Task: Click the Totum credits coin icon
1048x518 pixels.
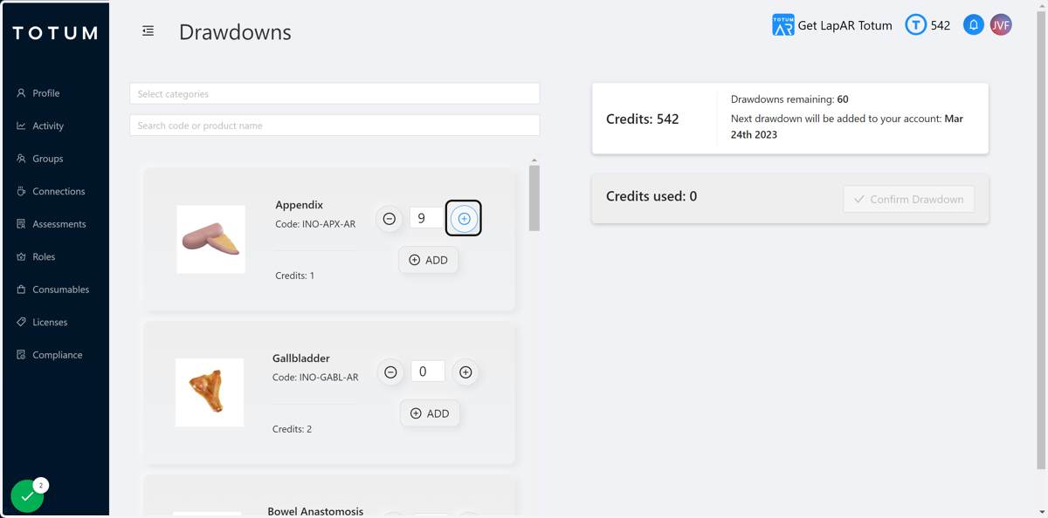Action: pyautogui.click(x=915, y=25)
